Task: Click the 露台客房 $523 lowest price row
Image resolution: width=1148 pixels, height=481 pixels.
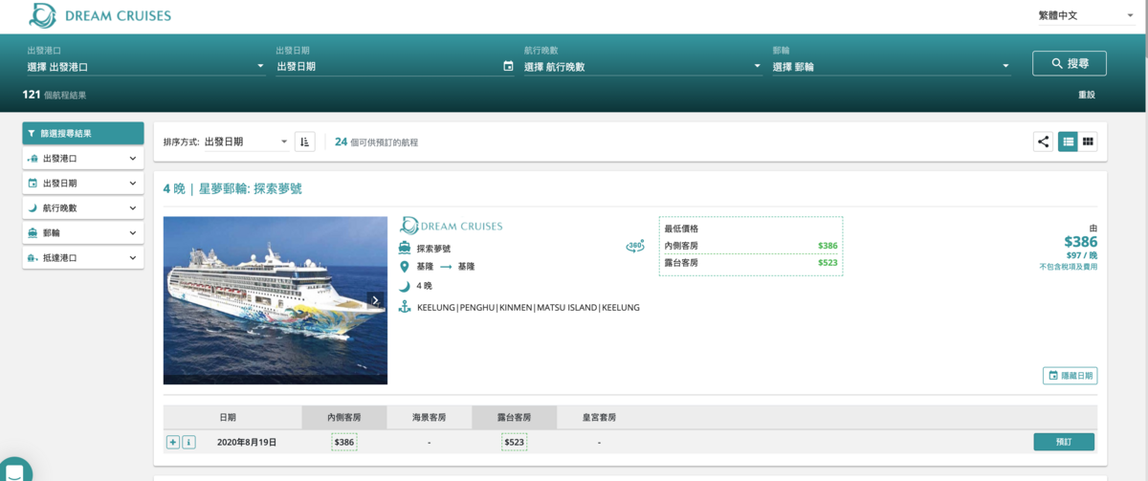Action: pos(751,262)
